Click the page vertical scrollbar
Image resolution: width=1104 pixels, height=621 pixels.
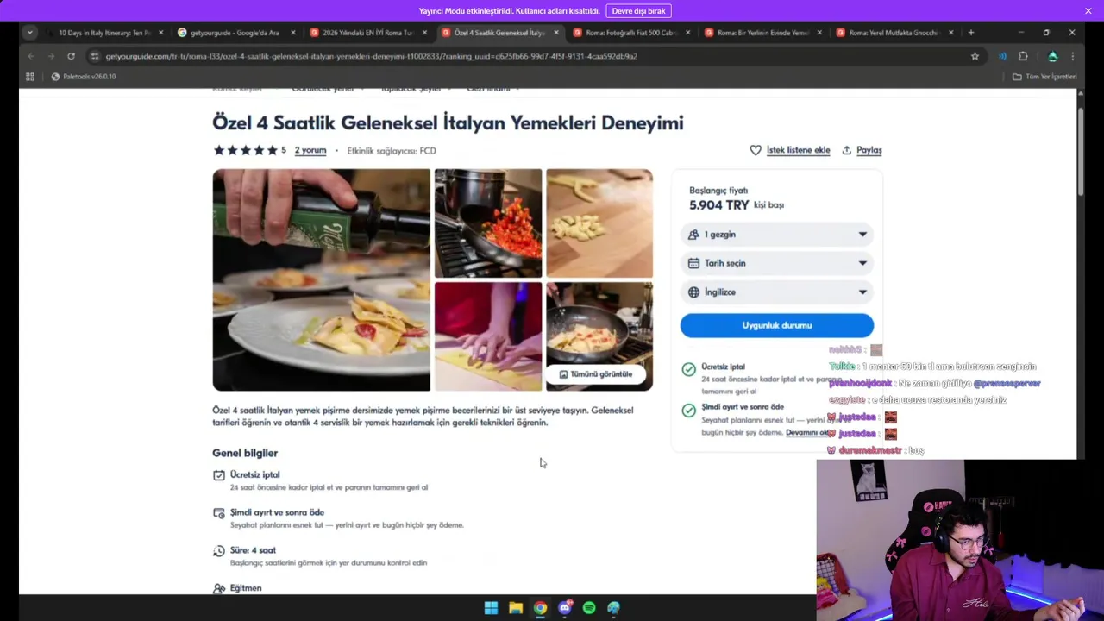[x=1081, y=151]
